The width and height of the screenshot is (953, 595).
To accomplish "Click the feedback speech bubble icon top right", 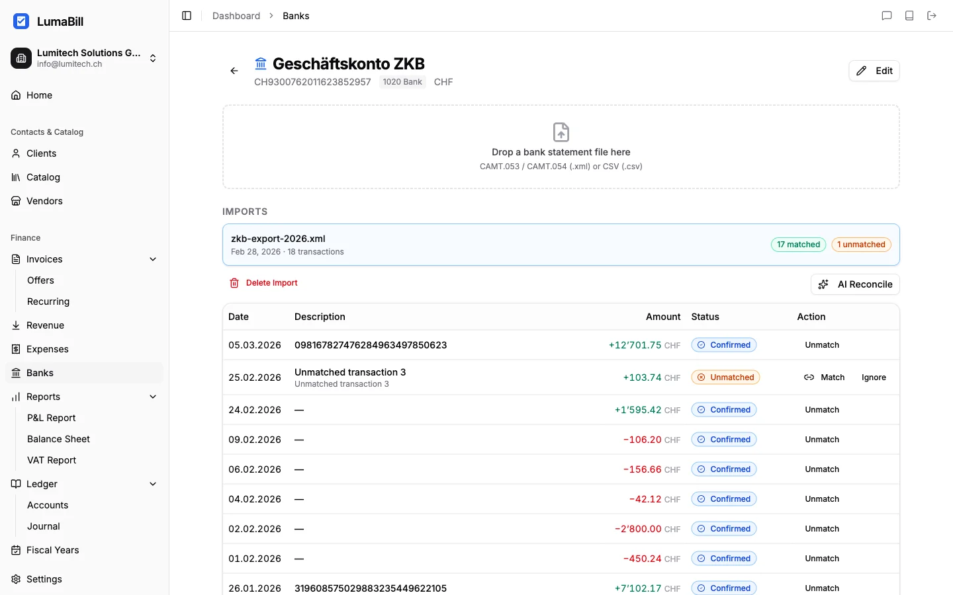I will click(887, 15).
